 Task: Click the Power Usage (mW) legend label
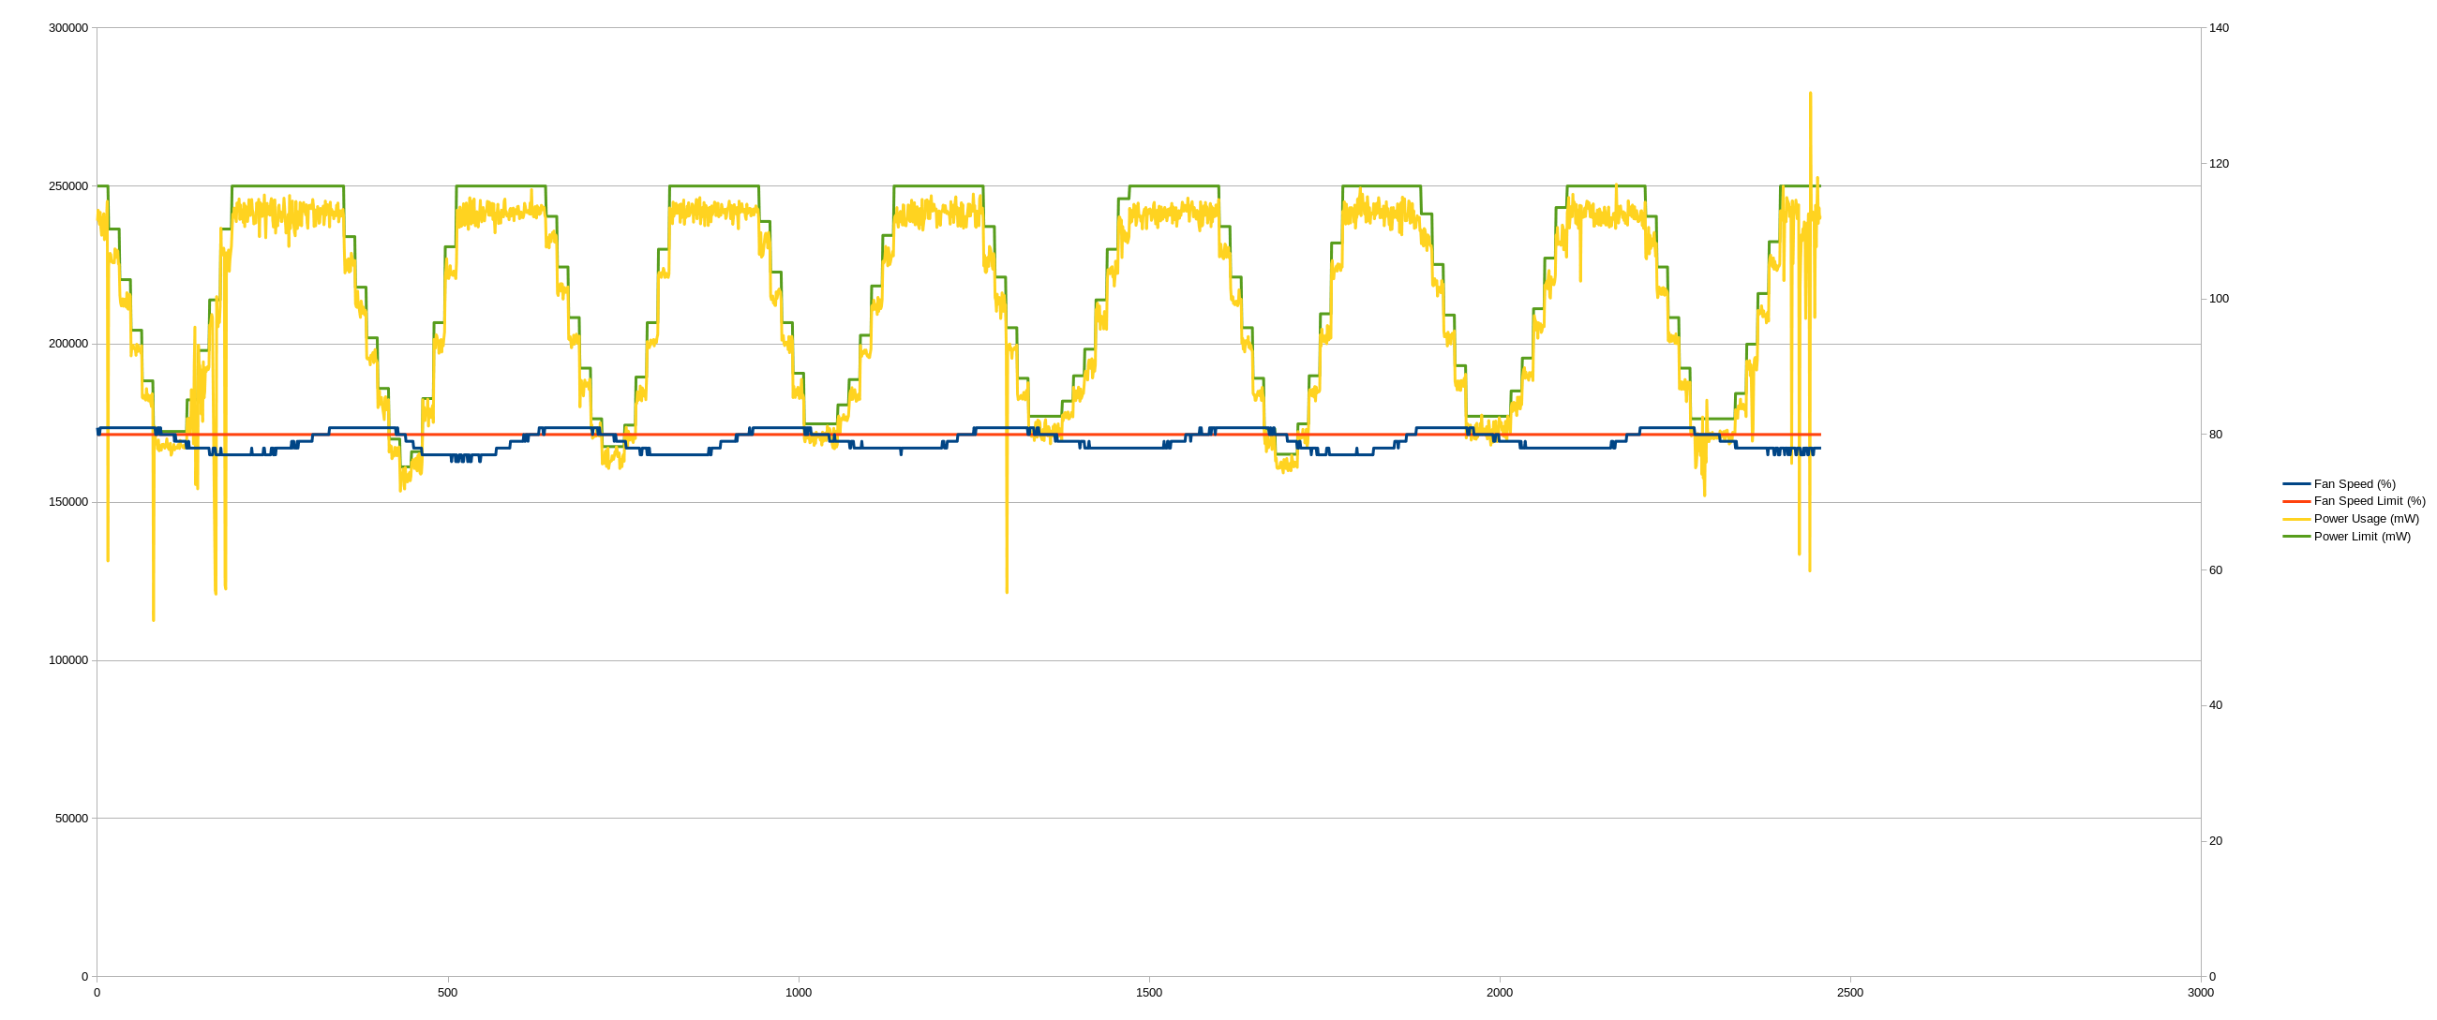2365,519
